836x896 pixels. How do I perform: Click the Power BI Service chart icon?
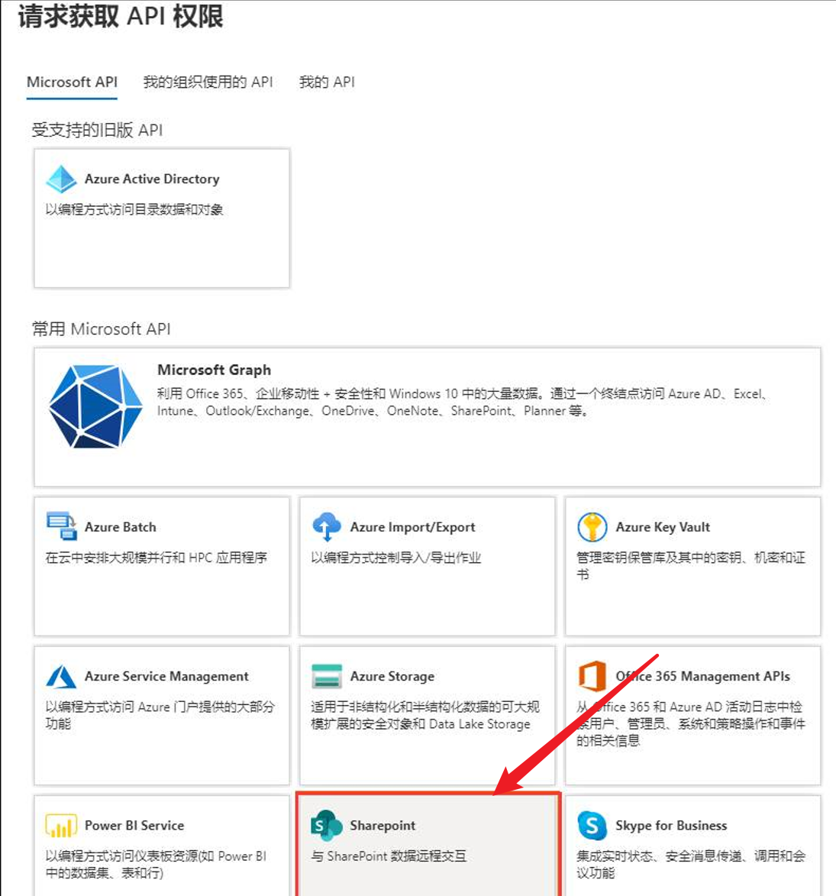(x=61, y=826)
